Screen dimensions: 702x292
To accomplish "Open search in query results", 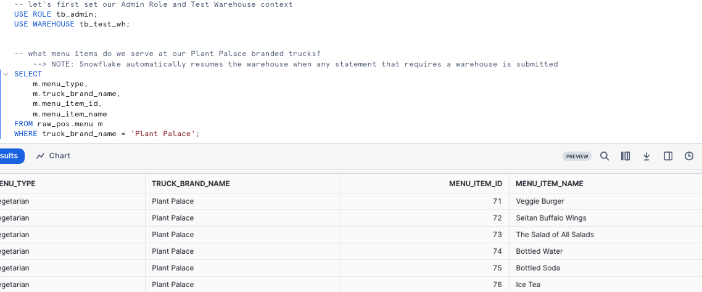I will click(605, 156).
